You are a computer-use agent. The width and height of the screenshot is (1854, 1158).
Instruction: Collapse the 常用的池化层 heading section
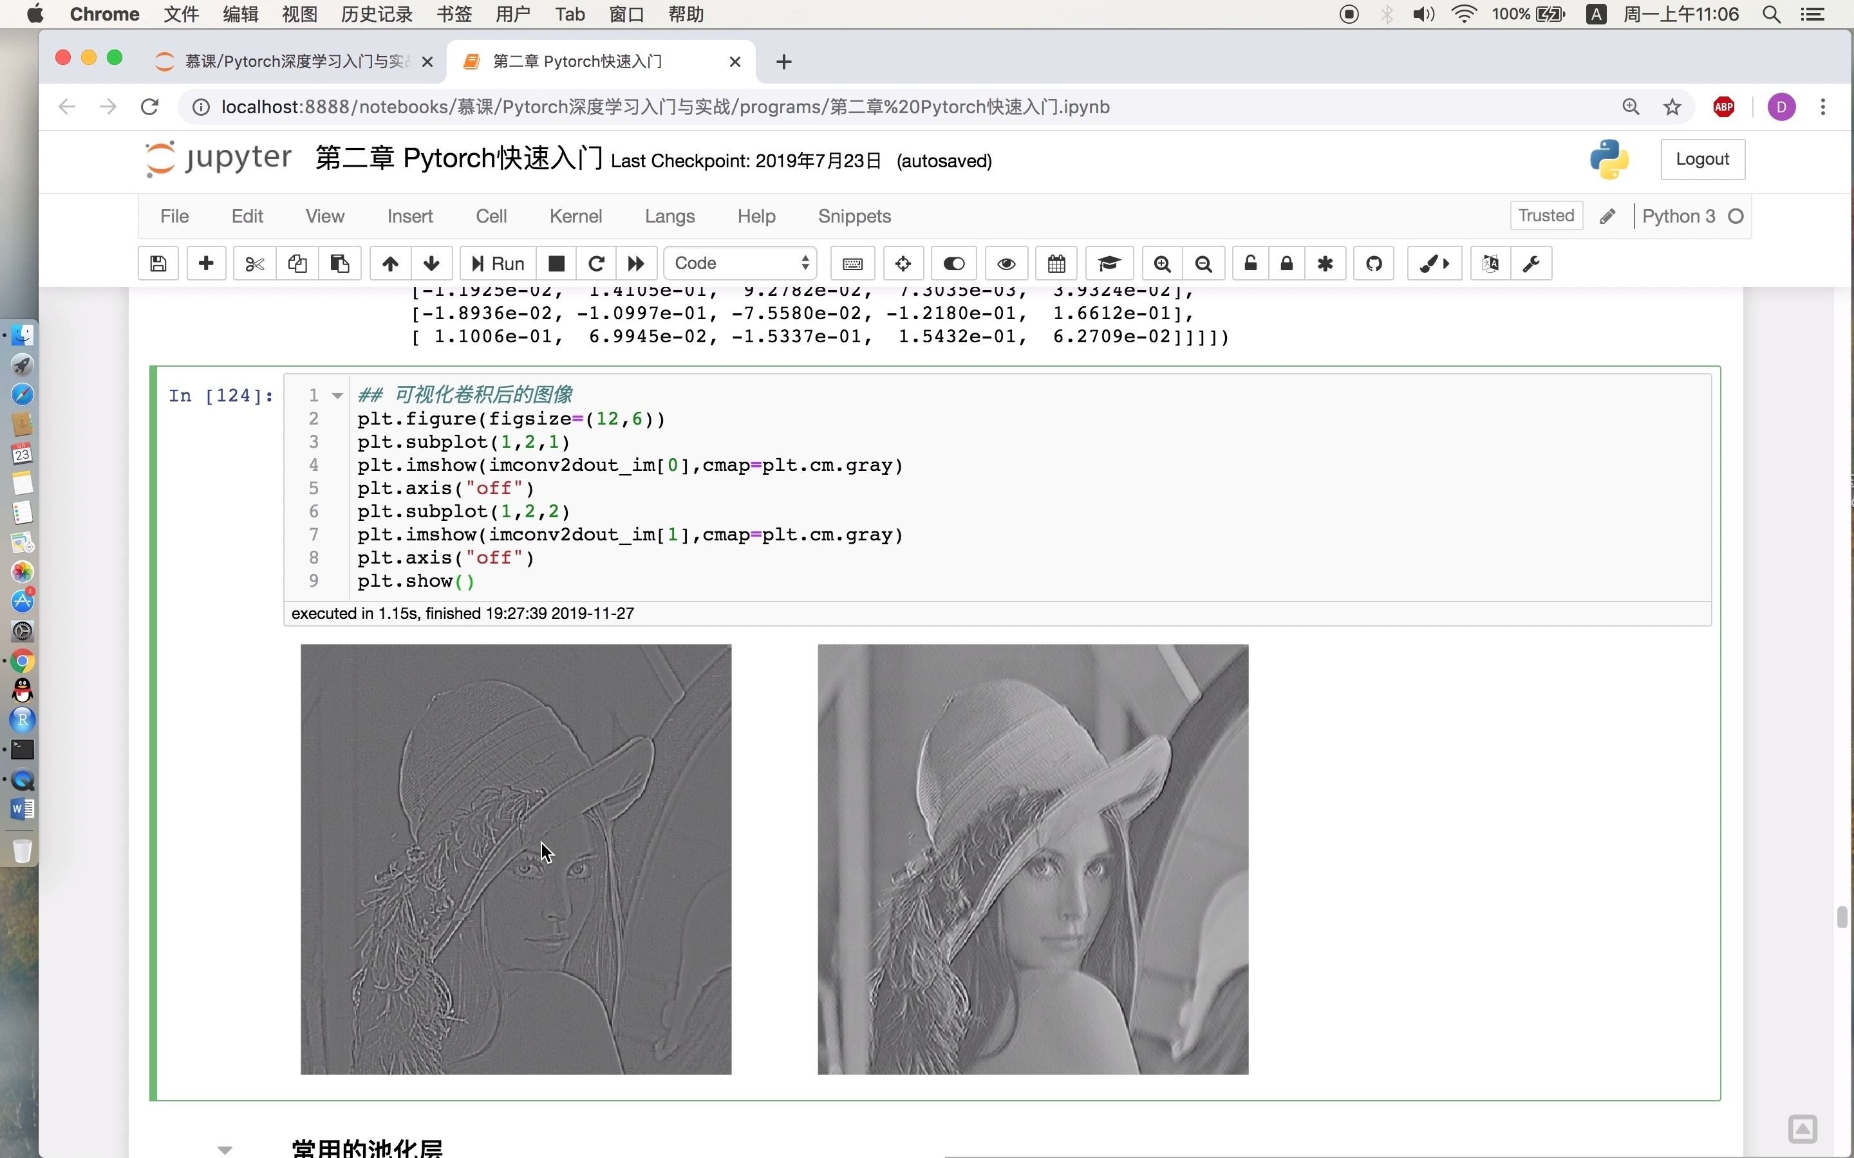pyautogui.click(x=225, y=1149)
